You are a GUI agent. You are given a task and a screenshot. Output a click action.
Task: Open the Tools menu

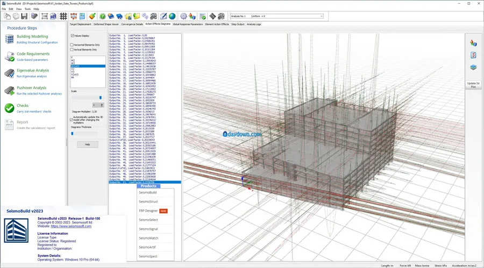tap(27, 9)
